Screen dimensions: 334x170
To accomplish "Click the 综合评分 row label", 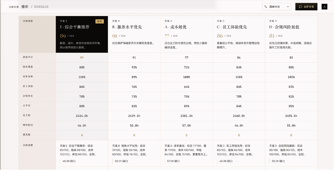I will pyautogui.click(x=28, y=57).
